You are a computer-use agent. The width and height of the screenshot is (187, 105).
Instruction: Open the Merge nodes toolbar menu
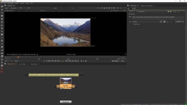(2, 28)
